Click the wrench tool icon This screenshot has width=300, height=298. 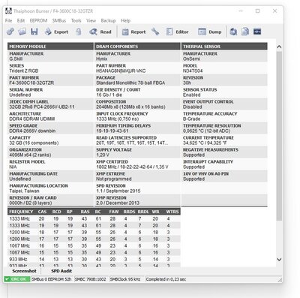click(155, 32)
